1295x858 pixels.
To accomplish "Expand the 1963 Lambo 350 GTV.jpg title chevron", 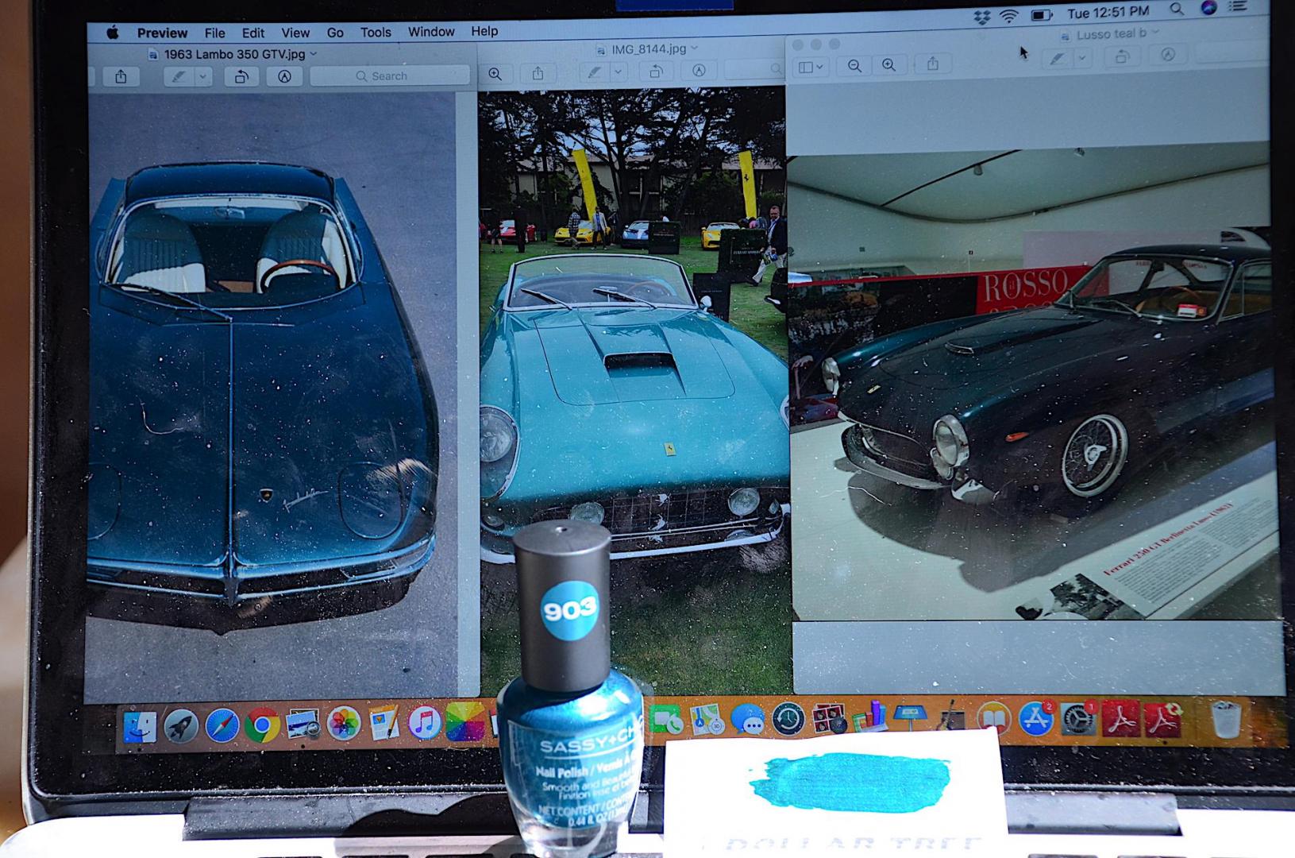I will click(x=314, y=54).
